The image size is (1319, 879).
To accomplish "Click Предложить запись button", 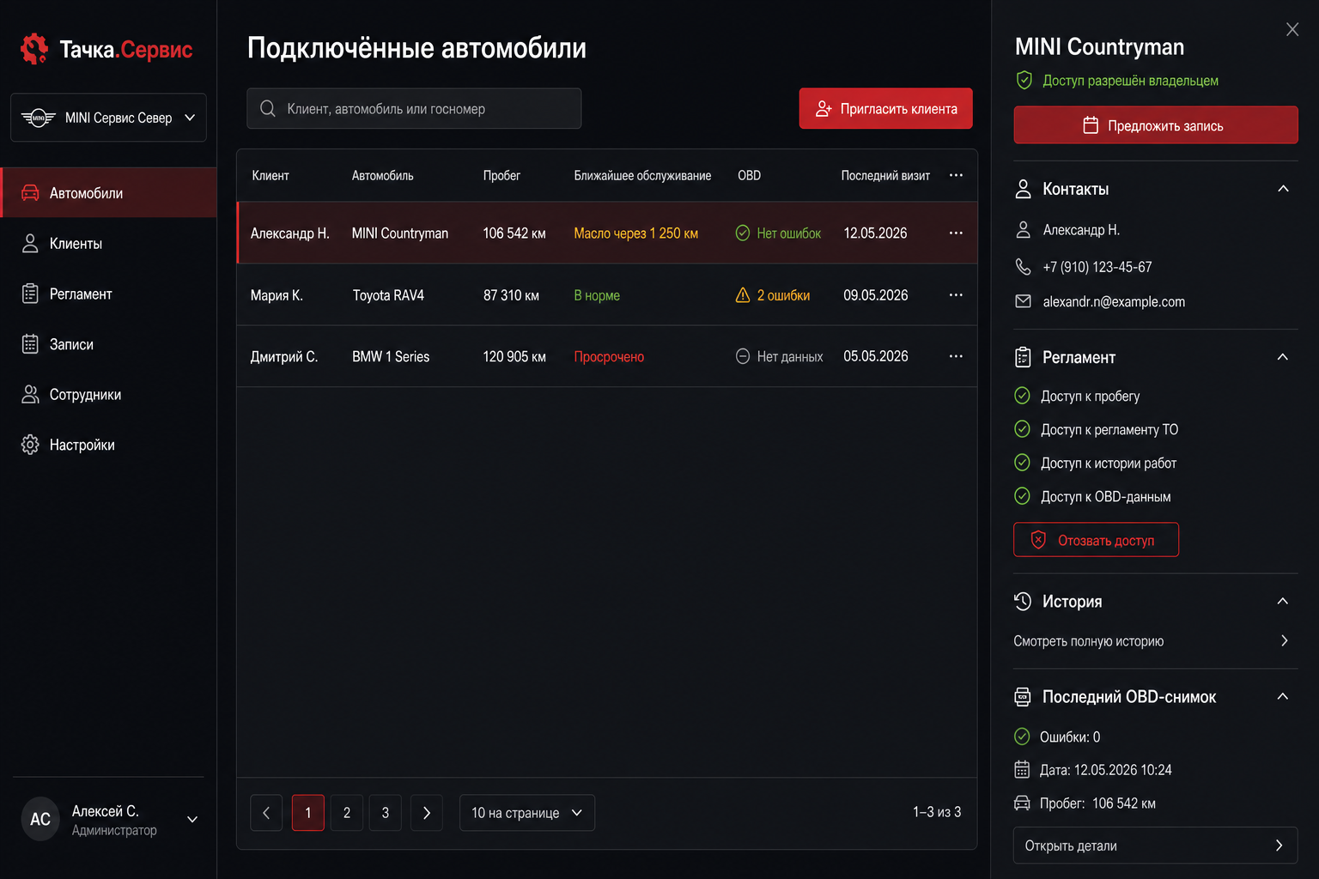I will click(1156, 125).
